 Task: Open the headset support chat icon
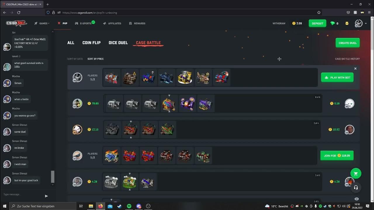tap(356, 188)
